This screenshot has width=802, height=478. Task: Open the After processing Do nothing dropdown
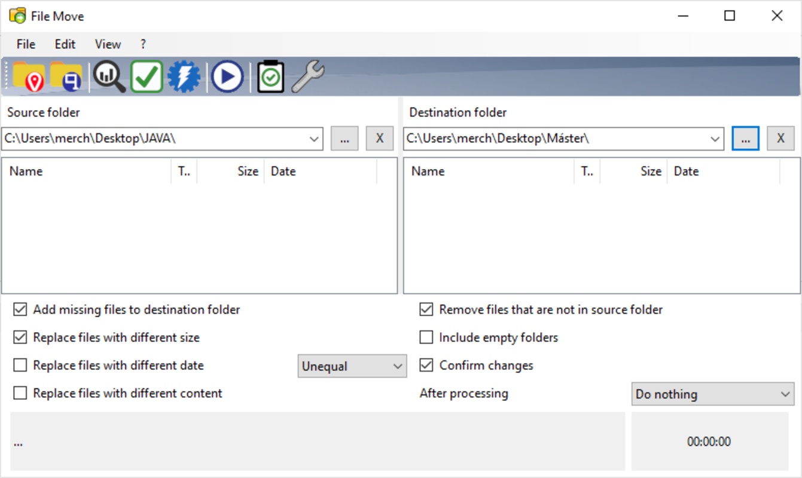[712, 394]
